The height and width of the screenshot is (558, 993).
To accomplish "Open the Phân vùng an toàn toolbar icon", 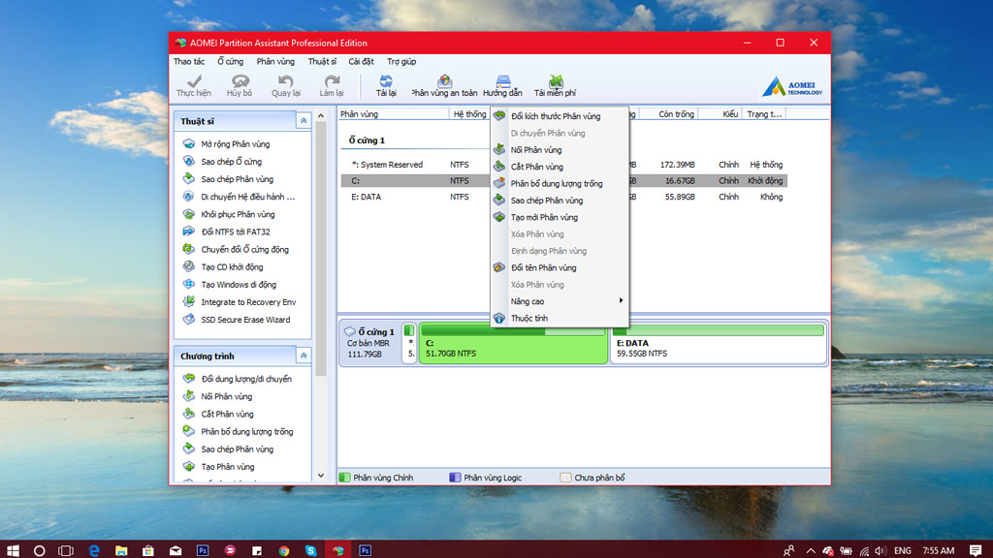I will [444, 81].
